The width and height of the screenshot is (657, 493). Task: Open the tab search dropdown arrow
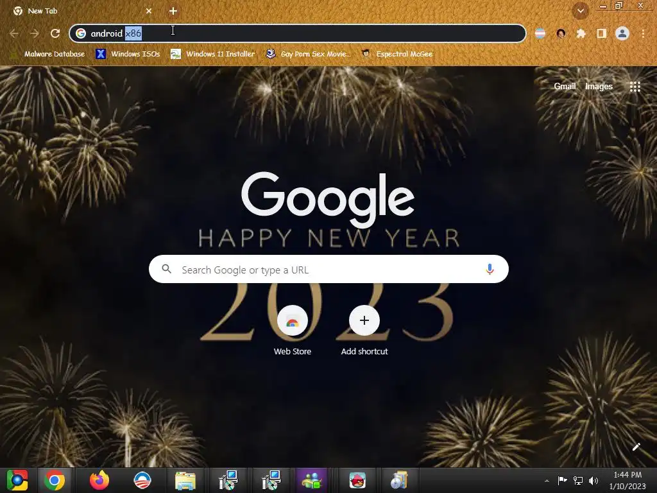click(x=581, y=11)
